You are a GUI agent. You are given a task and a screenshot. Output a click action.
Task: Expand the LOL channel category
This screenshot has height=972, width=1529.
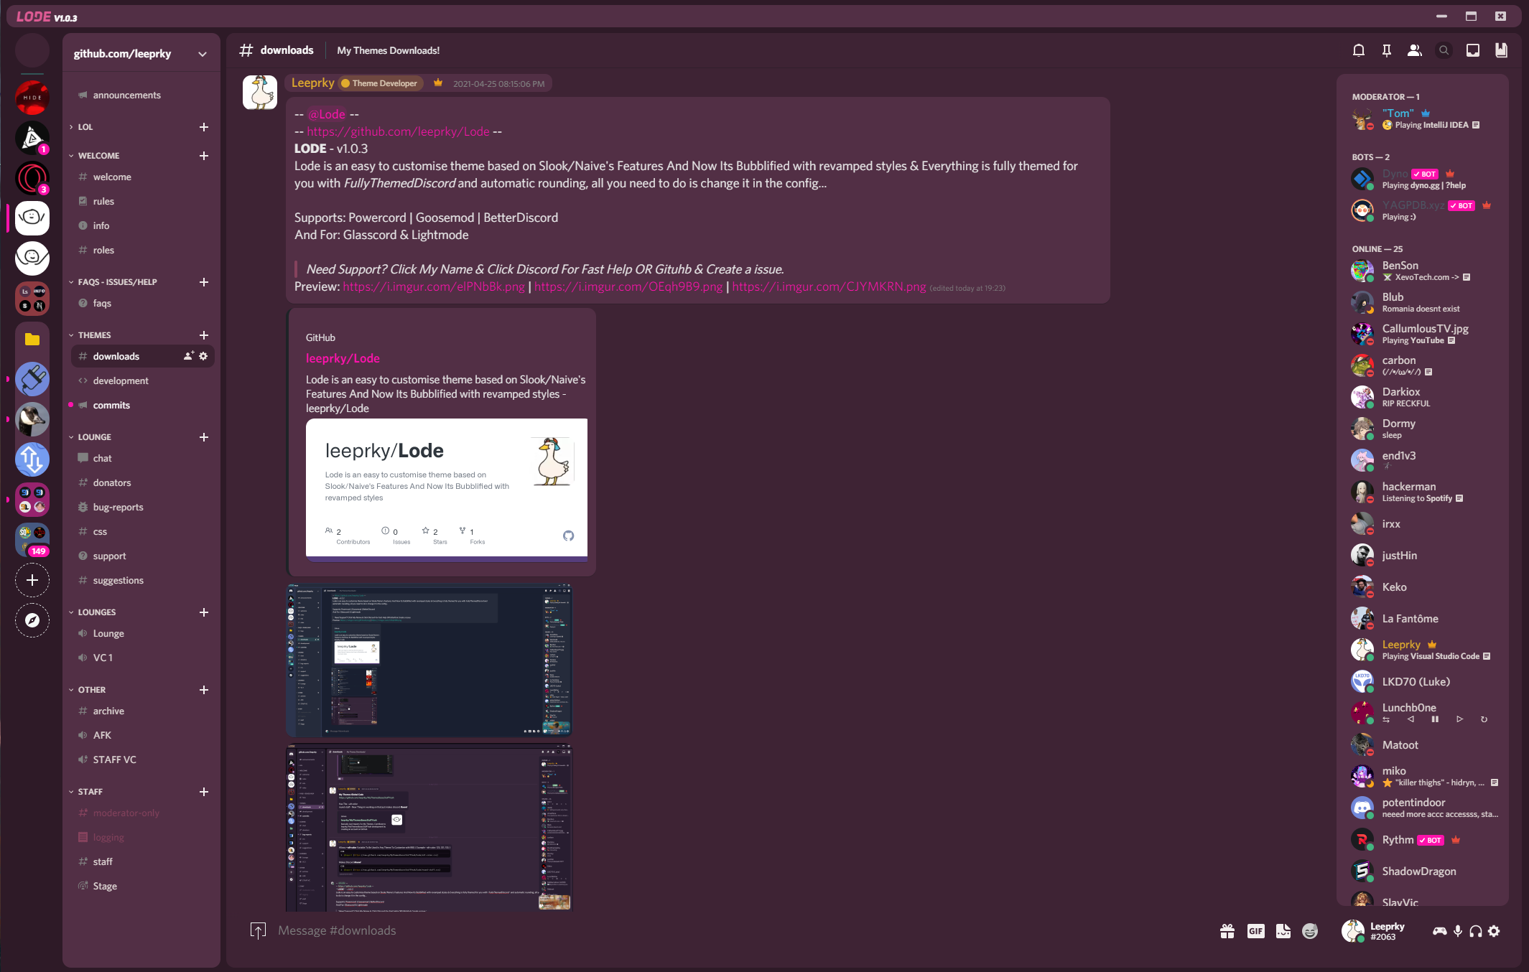tap(85, 127)
